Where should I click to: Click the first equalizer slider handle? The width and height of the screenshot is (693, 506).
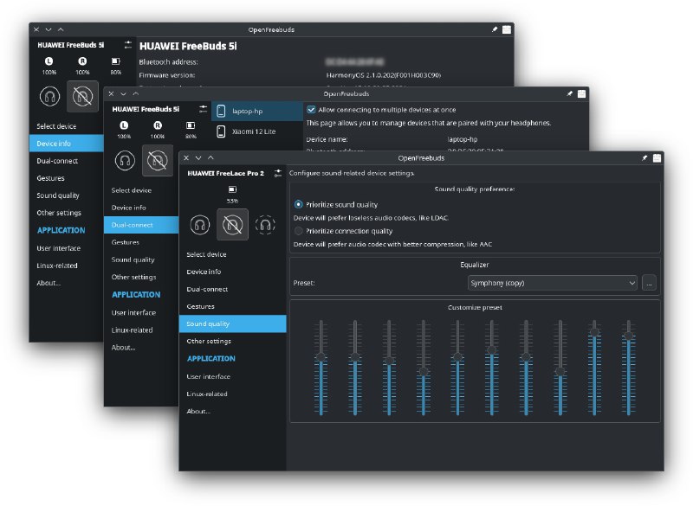click(321, 357)
